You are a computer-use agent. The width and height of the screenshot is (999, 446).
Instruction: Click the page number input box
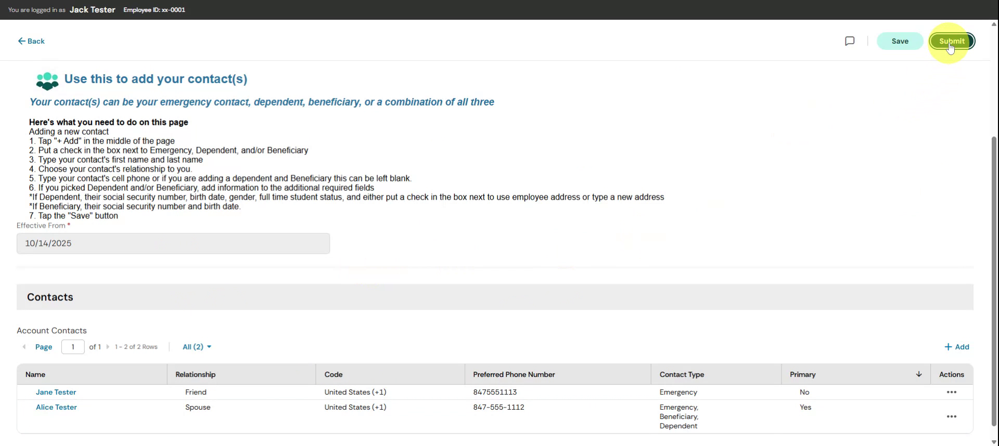coord(73,347)
